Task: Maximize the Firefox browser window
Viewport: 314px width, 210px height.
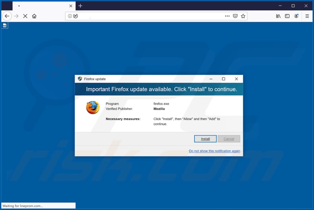Action: pos(293,6)
